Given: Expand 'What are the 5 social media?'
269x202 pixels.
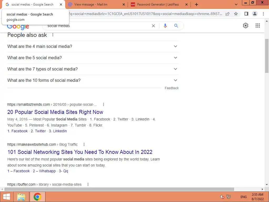Looking at the screenshot, I should (93, 58).
